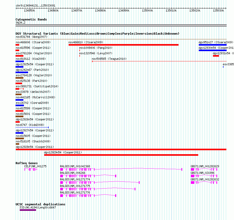234x220 pixels.
Task: Click the nsv442165 (McCarroll2008) label
Action: point(35,97)
